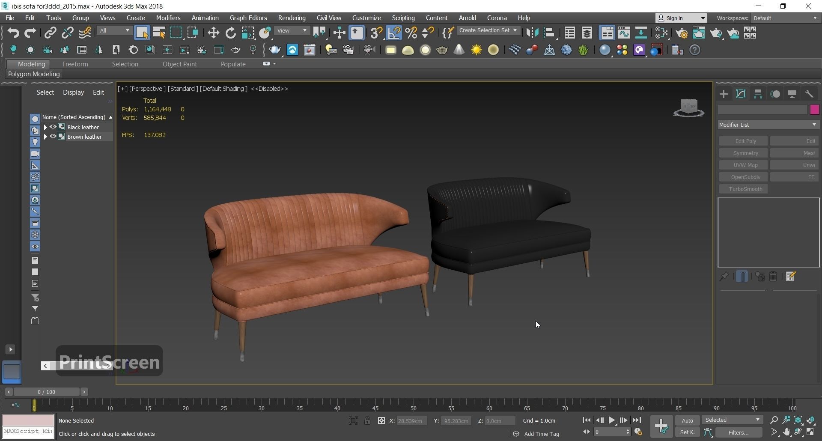The image size is (822, 441).
Task: Toggle Auto Key mode
Action: pyautogui.click(x=687, y=420)
